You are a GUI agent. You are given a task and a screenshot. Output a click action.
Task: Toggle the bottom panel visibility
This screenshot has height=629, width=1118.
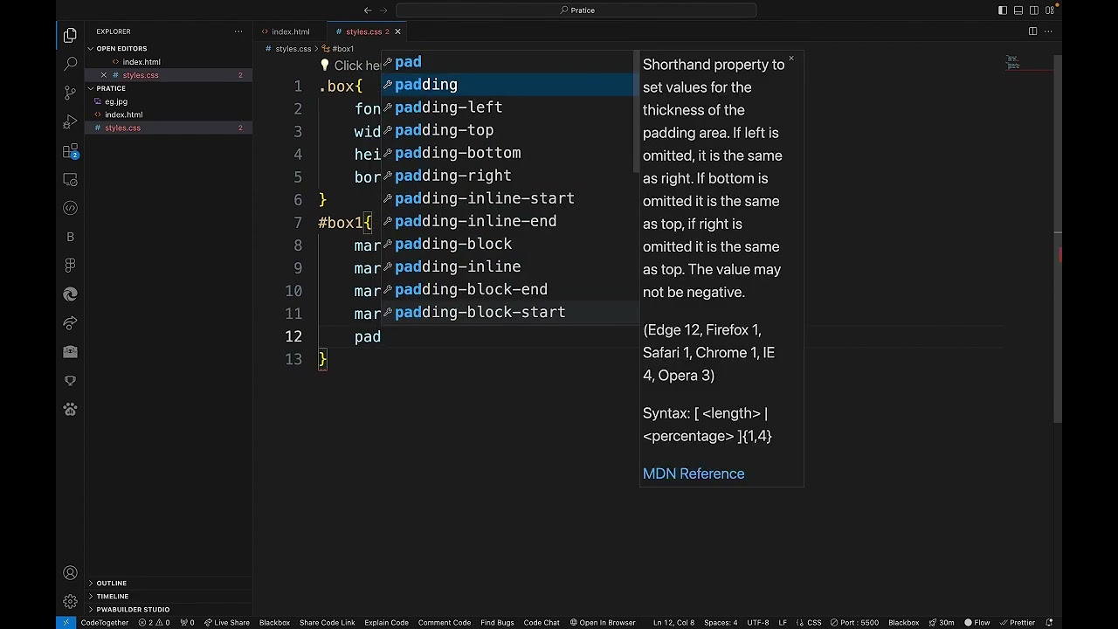coord(1018,10)
